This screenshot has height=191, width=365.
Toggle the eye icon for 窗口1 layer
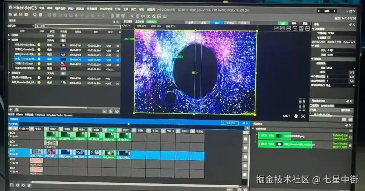point(16,172)
